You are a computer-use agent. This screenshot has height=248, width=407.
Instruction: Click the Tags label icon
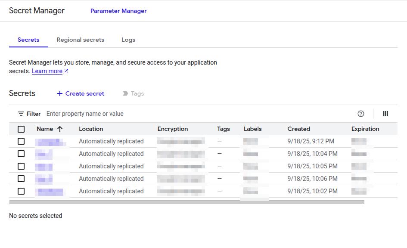[125, 93]
